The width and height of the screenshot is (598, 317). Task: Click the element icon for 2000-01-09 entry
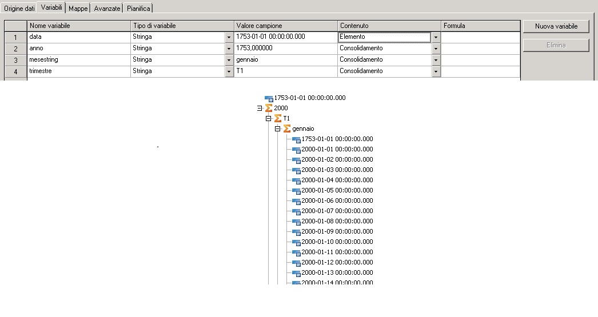coord(296,232)
